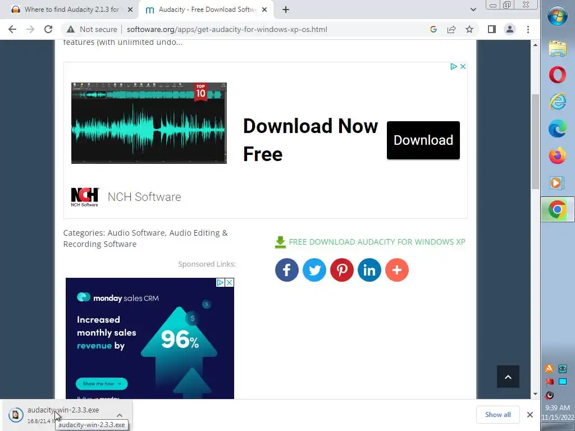
Task: Click the page vertical scrollbar thumb
Action: 535,141
